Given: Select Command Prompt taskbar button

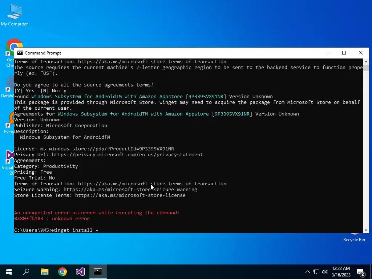Looking at the screenshot, I should pyautogui.click(x=98, y=272).
